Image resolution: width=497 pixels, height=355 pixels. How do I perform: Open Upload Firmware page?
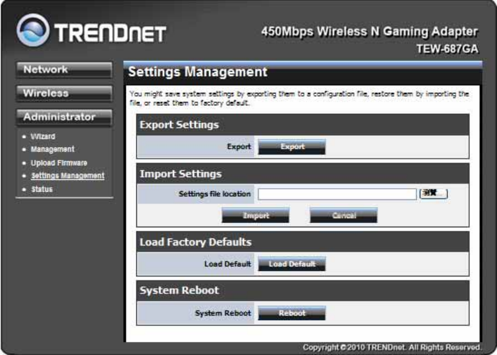[x=59, y=163]
